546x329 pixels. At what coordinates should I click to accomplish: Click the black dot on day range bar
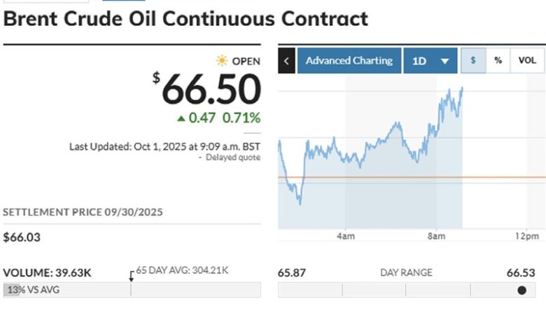point(521,290)
